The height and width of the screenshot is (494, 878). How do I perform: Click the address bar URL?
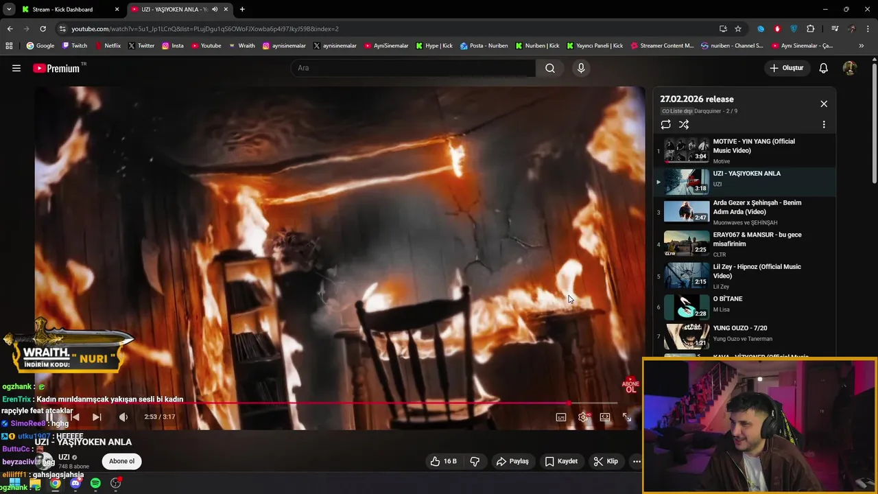coord(205,29)
